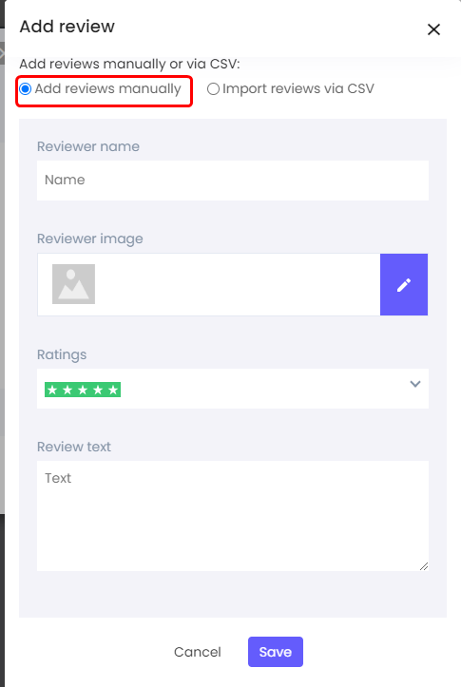Click the Add review dialog title
The height and width of the screenshot is (687, 461).
click(67, 27)
